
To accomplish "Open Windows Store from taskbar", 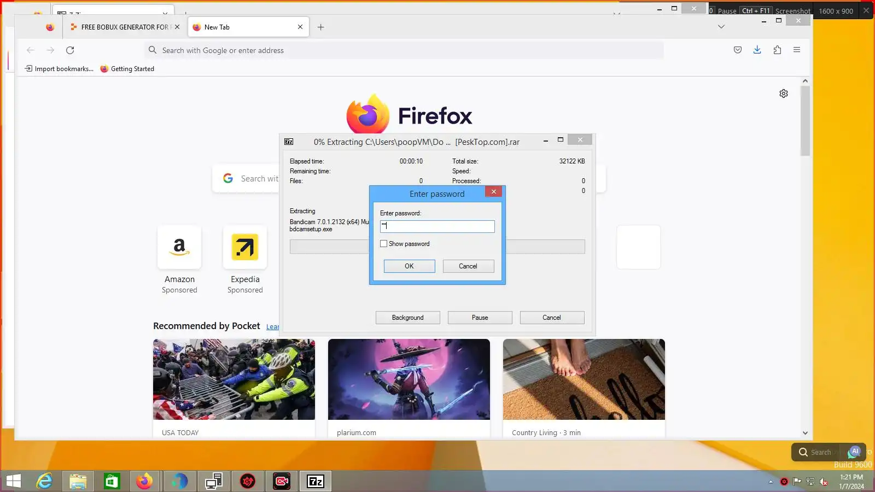I will point(112,481).
